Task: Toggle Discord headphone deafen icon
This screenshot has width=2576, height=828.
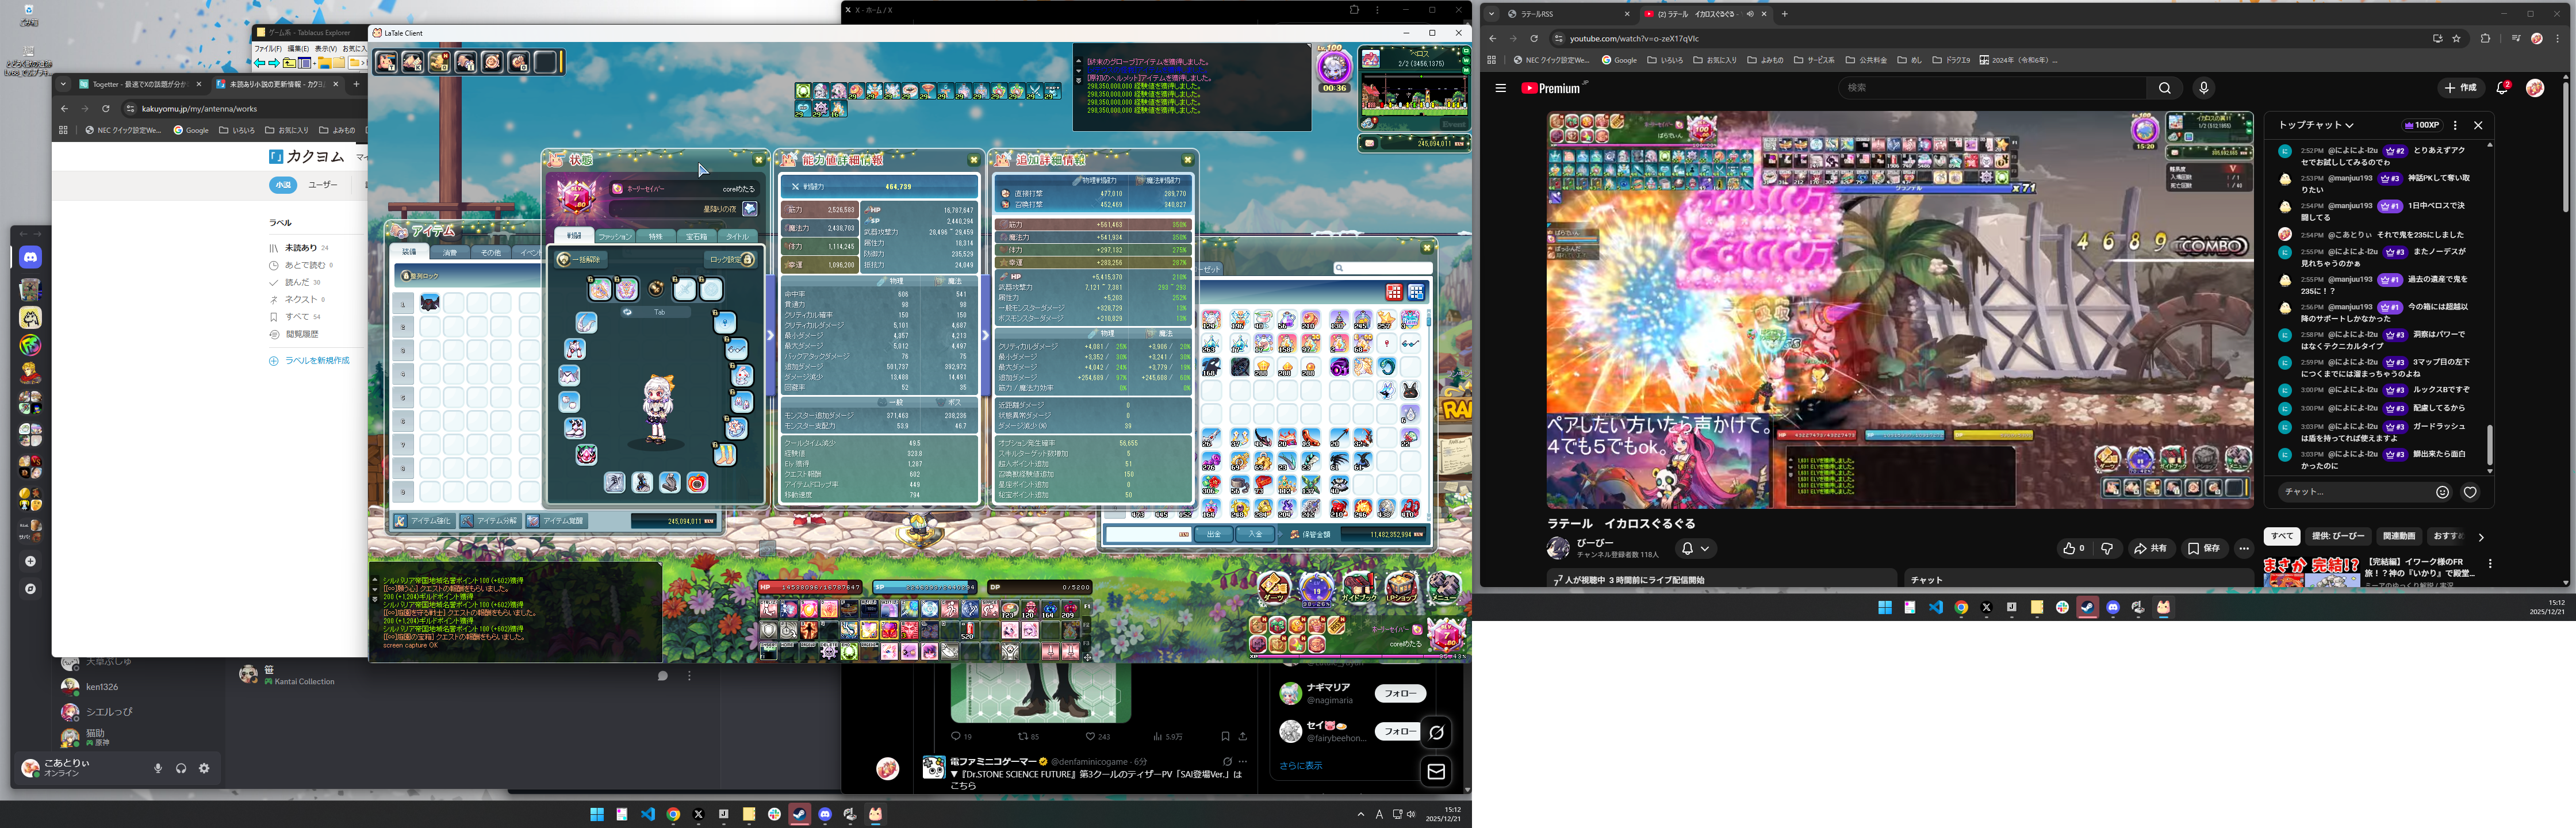Action: (x=181, y=768)
